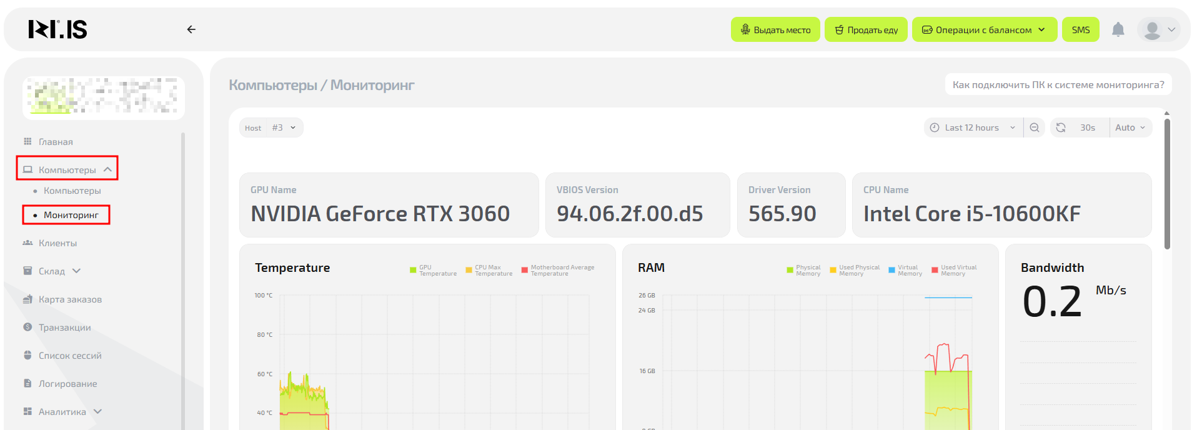Open the Last 12 hours time picker
The width and height of the screenshot is (1197, 430).
click(x=973, y=127)
